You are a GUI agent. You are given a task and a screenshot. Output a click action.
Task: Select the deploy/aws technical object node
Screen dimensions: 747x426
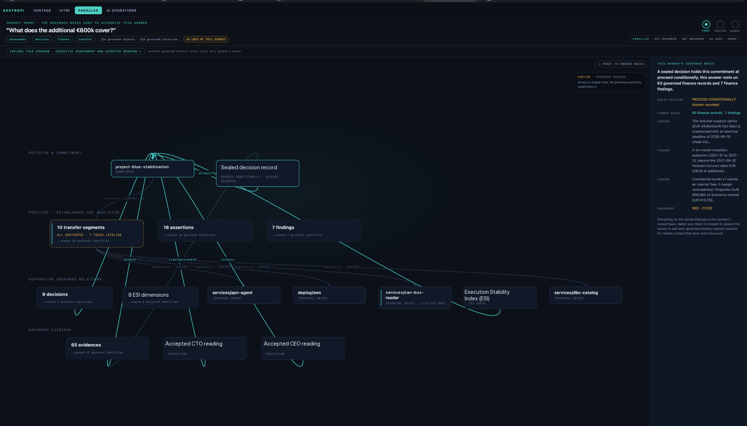coord(329,295)
